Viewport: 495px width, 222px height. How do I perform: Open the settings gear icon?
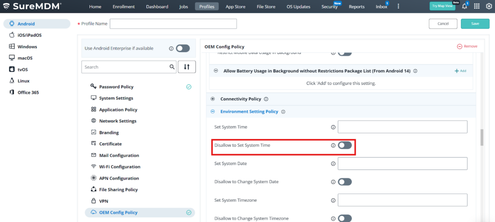[487, 7]
